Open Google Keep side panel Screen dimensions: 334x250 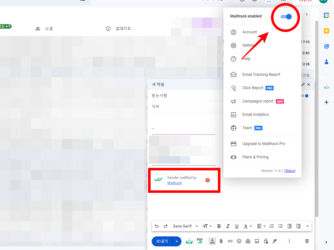[x=326, y=31]
